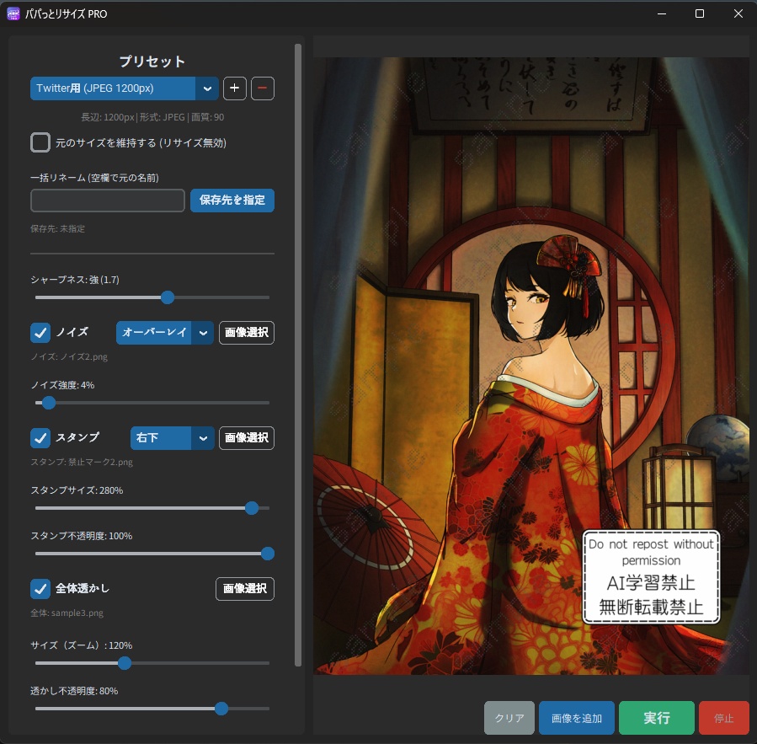Adjust the 透かし不透明度 slider handle
This screenshot has width=757, height=744.
click(221, 709)
